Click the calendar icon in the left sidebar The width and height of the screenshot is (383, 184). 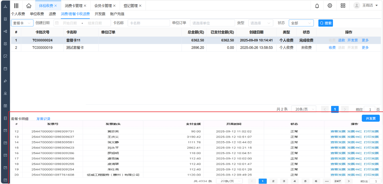5,69
